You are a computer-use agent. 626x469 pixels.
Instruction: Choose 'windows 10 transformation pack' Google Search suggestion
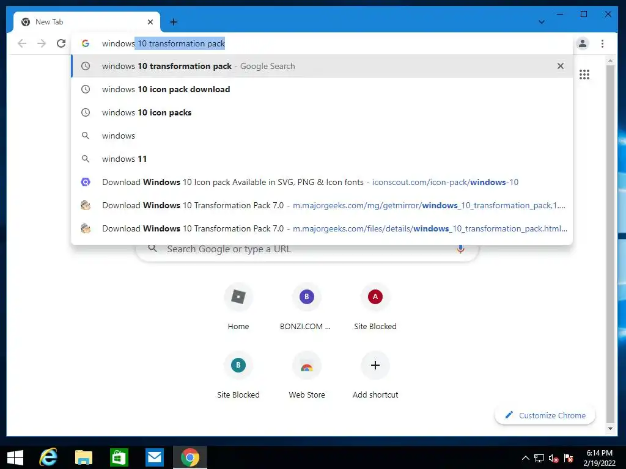pyautogui.click(x=322, y=66)
